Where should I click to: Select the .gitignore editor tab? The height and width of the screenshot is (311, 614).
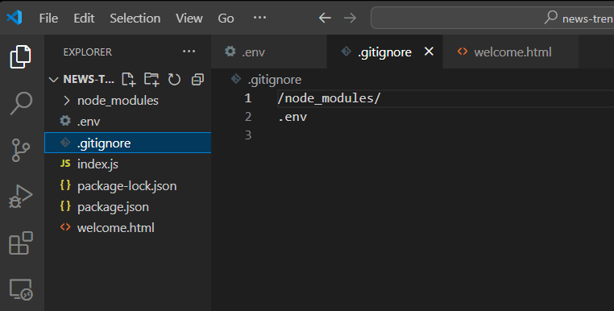[385, 52]
